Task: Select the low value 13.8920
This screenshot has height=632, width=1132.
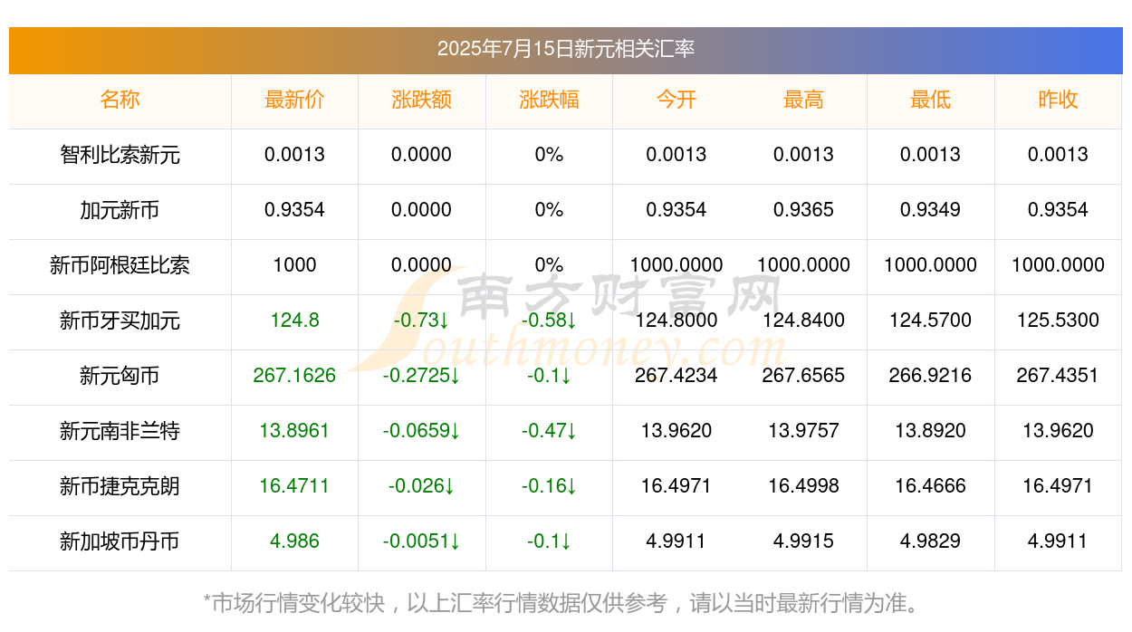Action: pos(930,431)
